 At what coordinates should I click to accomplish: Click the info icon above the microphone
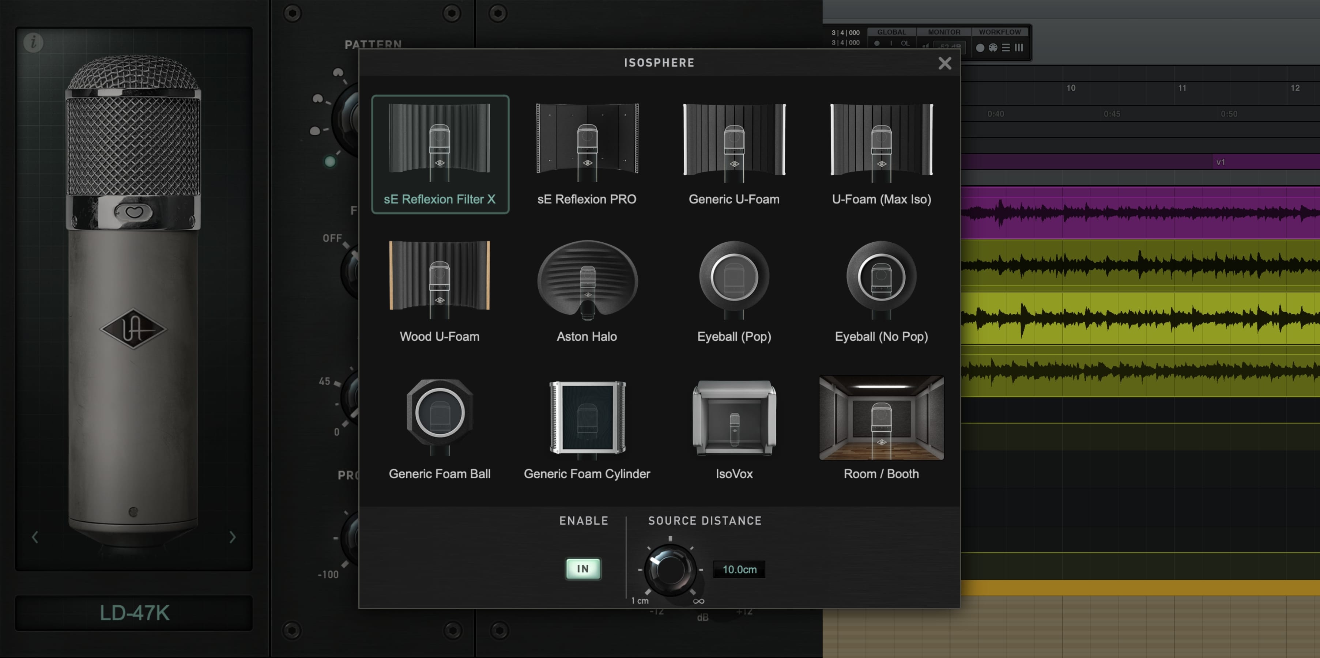[34, 42]
